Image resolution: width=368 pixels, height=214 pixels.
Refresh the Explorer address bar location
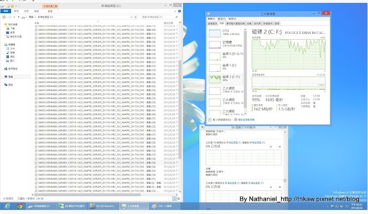click(x=136, y=17)
